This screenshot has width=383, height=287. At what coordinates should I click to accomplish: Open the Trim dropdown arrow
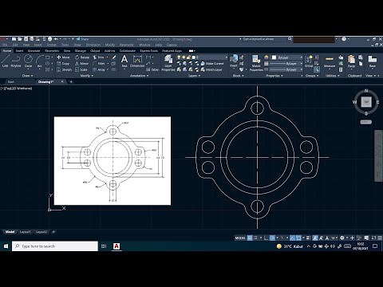107,57
